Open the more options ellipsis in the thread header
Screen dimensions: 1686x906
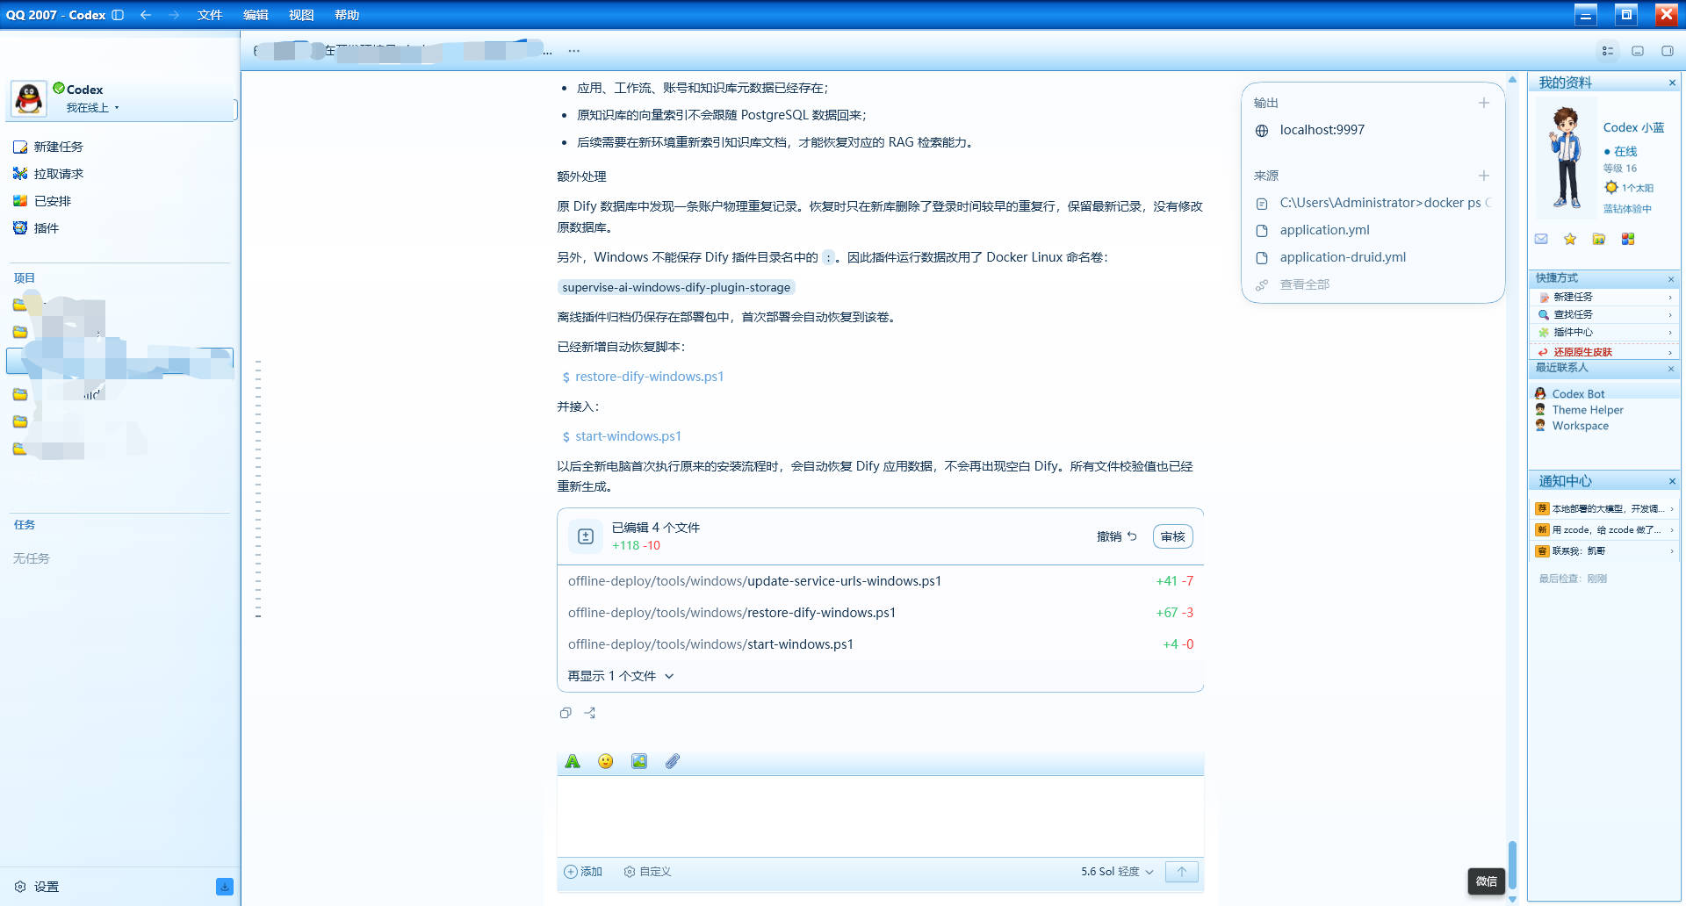(573, 51)
